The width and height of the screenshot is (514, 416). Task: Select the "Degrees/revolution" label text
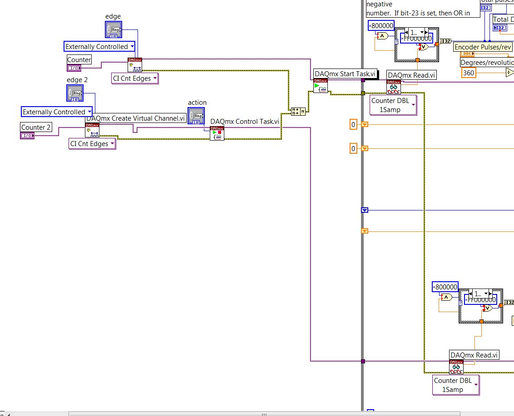click(487, 63)
